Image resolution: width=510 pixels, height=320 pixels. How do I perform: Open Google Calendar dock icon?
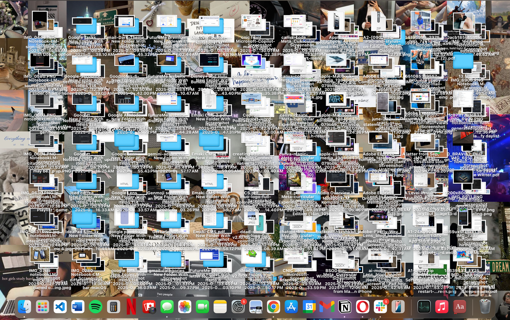[x=309, y=307]
